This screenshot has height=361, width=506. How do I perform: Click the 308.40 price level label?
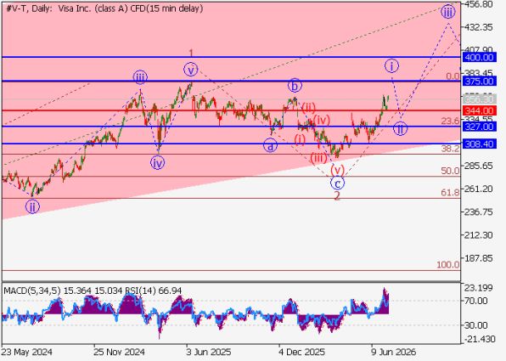click(x=479, y=144)
